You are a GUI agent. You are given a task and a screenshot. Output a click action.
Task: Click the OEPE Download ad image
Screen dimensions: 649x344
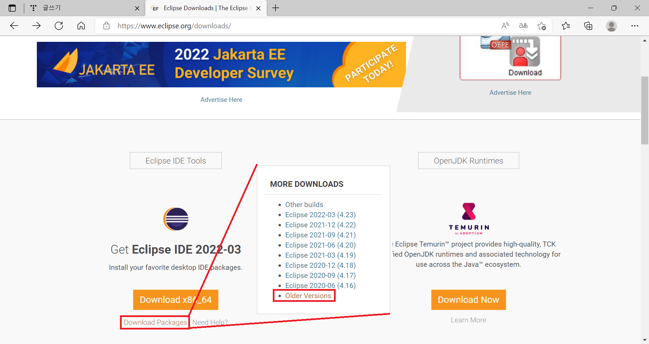click(x=510, y=58)
